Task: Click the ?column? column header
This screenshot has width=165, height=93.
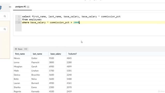Action: pyautogui.click(x=72, y=54)
